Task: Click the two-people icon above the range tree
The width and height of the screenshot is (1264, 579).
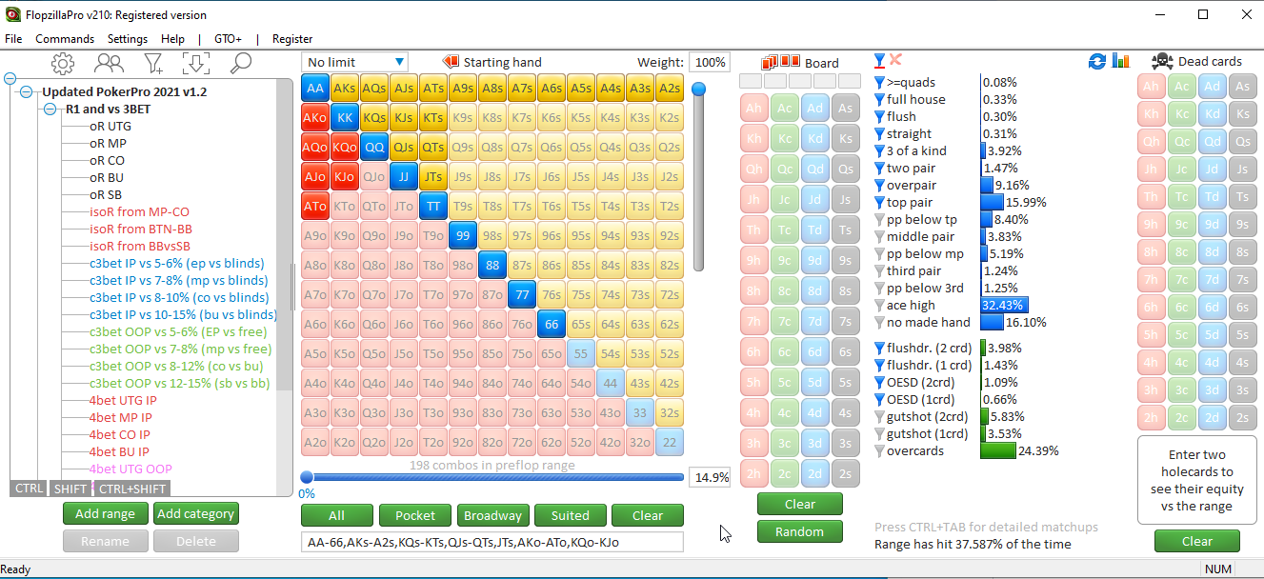Action: pos(110,64)
